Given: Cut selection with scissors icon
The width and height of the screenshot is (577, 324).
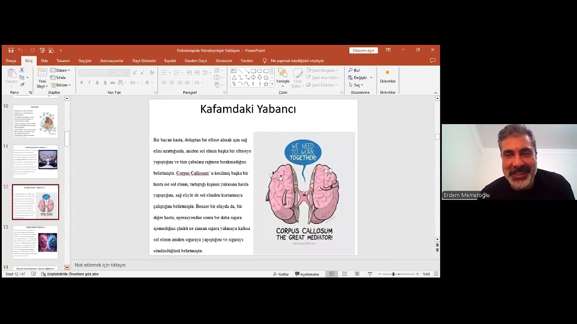Looking at the screenshot, I should pyautogui.click(x=22, y=70).
